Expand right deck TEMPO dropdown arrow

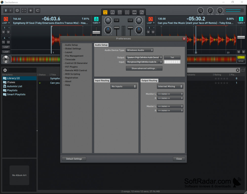(244, 23)
